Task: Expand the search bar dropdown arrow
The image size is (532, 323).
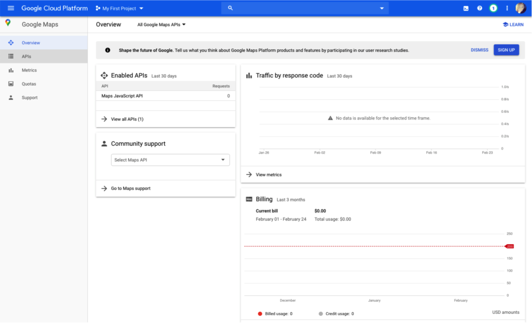Action: coord(382,8)
